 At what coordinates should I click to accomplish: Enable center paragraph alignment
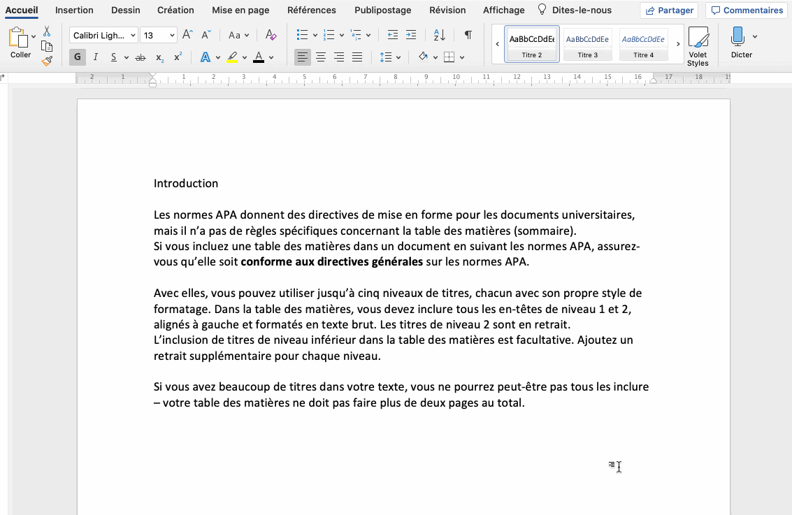tap(320, 57)
